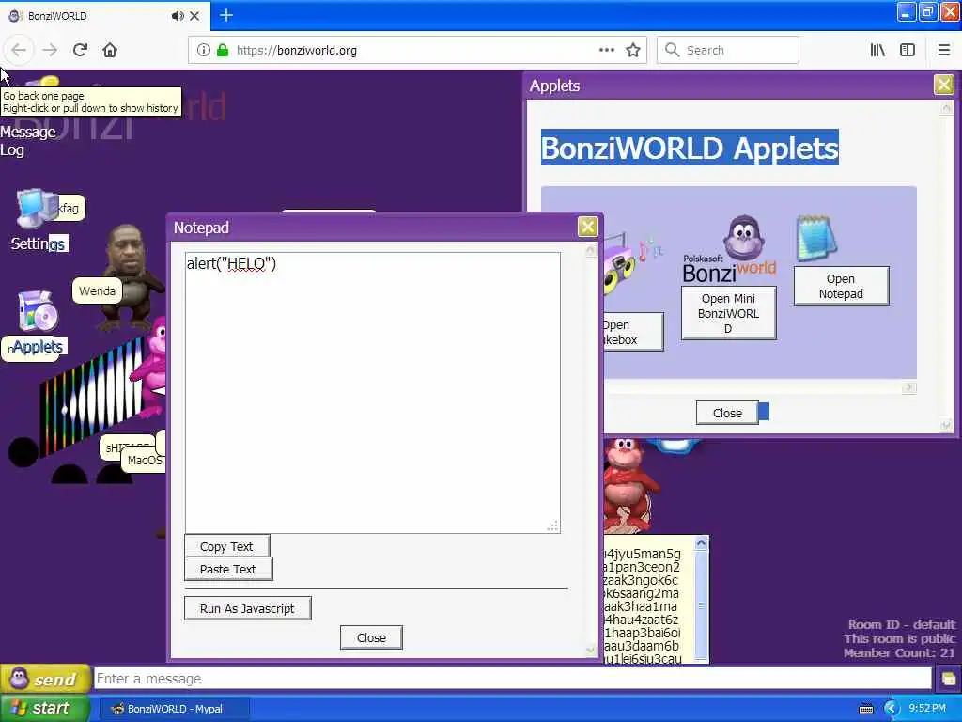
Task: Go back one page in browser
Action: 19,50
